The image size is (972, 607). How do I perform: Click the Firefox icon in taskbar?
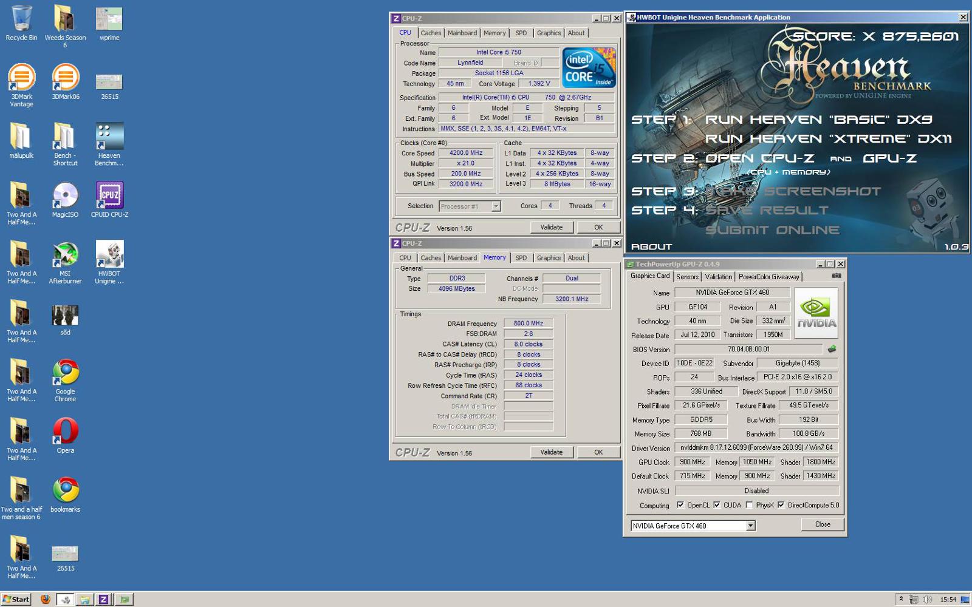coord(46,599)
